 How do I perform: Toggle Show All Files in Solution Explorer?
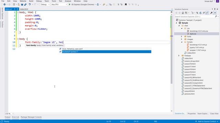coord(207,13)
